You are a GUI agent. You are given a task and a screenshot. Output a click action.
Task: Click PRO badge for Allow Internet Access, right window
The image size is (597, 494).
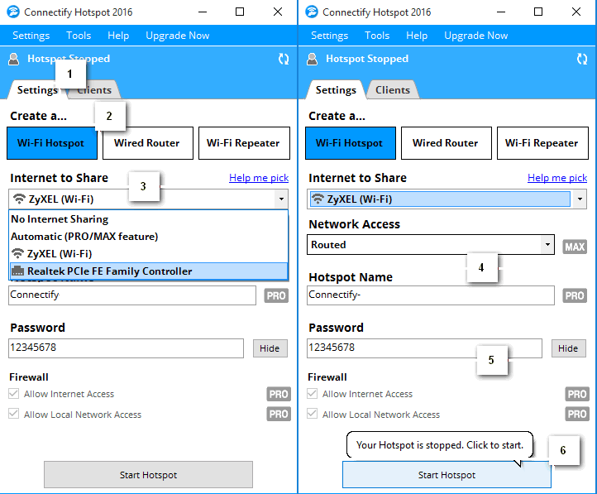(577, 394)
